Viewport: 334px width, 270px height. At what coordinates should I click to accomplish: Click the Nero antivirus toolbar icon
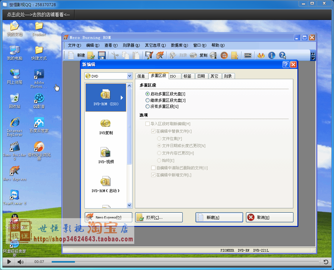261,55
